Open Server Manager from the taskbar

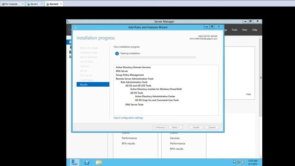pyautogui.click(x=75, y=162)
